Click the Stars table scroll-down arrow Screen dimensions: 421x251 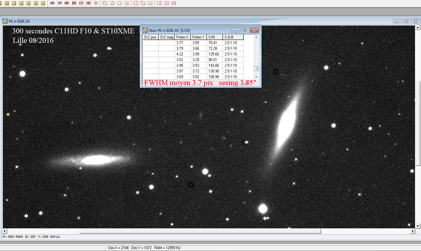[x=256, y=77]
